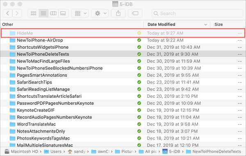Click the Edit Tags toolbar button
This screenshot has width=246, height=156.
(x=135, y=14)
